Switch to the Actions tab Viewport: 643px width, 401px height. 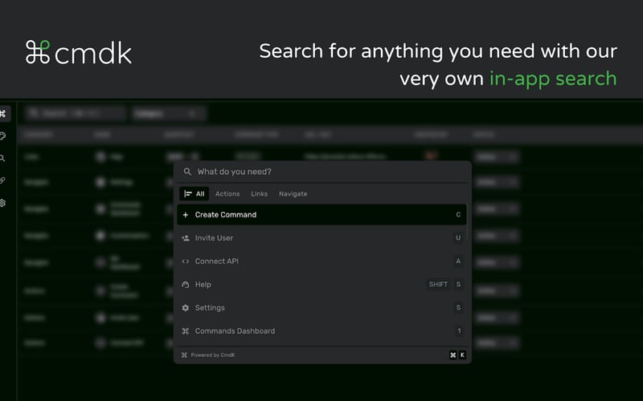[x=227, y=194]
